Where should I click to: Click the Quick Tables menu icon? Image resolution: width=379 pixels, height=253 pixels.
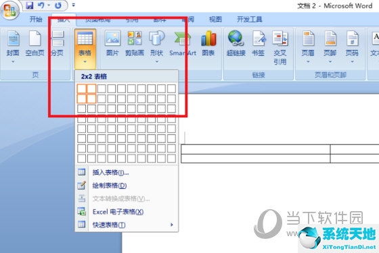pos(81,224)
